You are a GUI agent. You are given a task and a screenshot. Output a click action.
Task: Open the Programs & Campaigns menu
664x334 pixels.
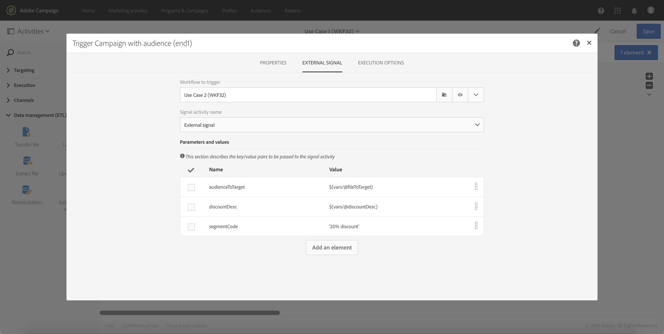click(185, 11)
